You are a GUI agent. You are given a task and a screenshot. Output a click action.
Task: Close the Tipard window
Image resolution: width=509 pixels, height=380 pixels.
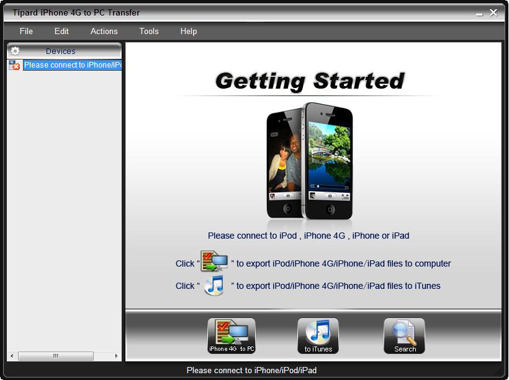(493, 12)
